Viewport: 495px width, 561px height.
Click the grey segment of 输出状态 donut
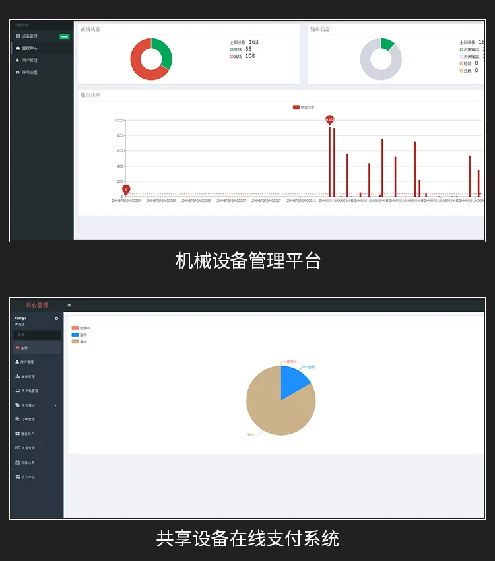click(x=368, y=68)
